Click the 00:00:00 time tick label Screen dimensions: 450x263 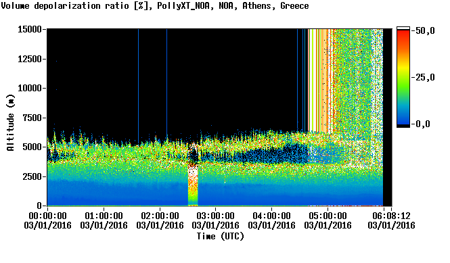click(47, 216)
